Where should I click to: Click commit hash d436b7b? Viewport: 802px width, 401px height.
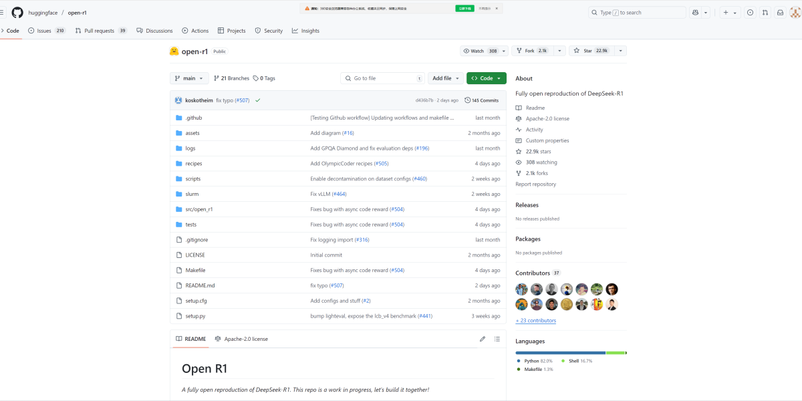click(424, 100)
